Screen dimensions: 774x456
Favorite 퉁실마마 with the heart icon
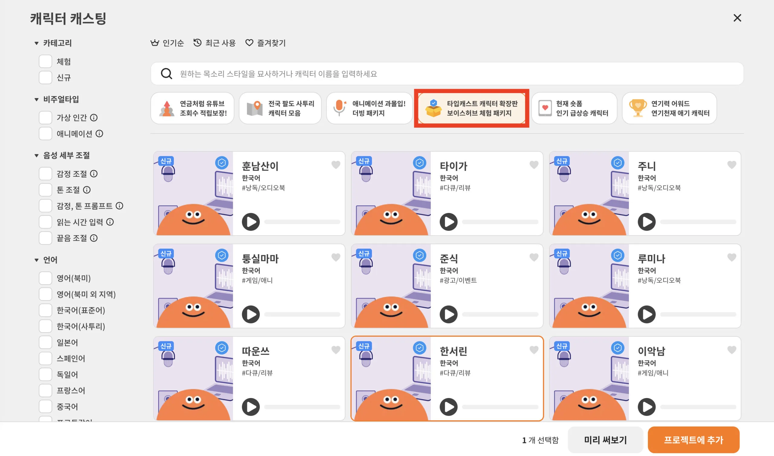point(336,257)
